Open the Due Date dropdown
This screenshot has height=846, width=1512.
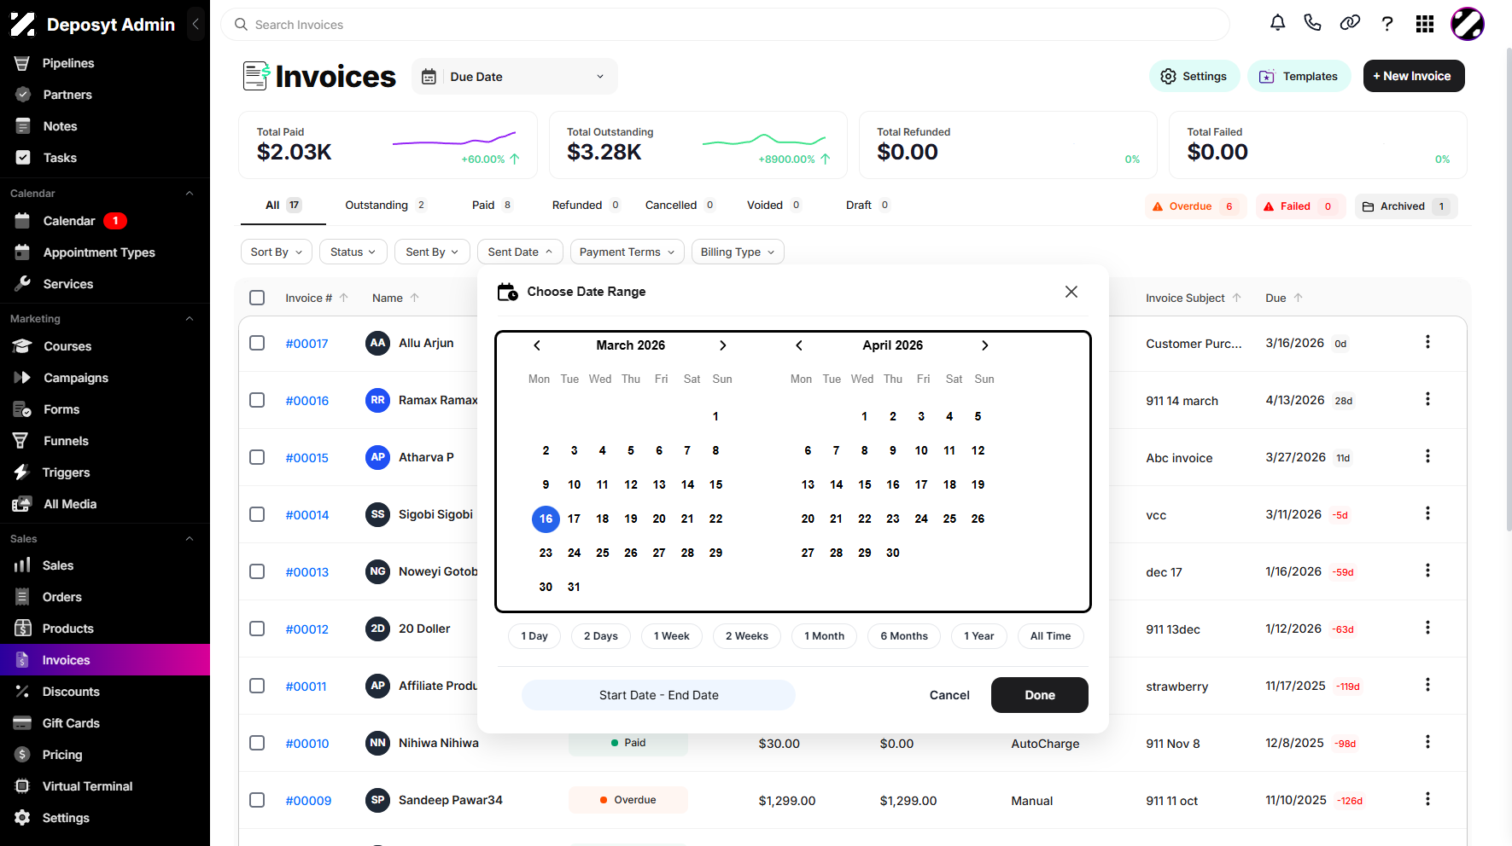tap(515, 77)
